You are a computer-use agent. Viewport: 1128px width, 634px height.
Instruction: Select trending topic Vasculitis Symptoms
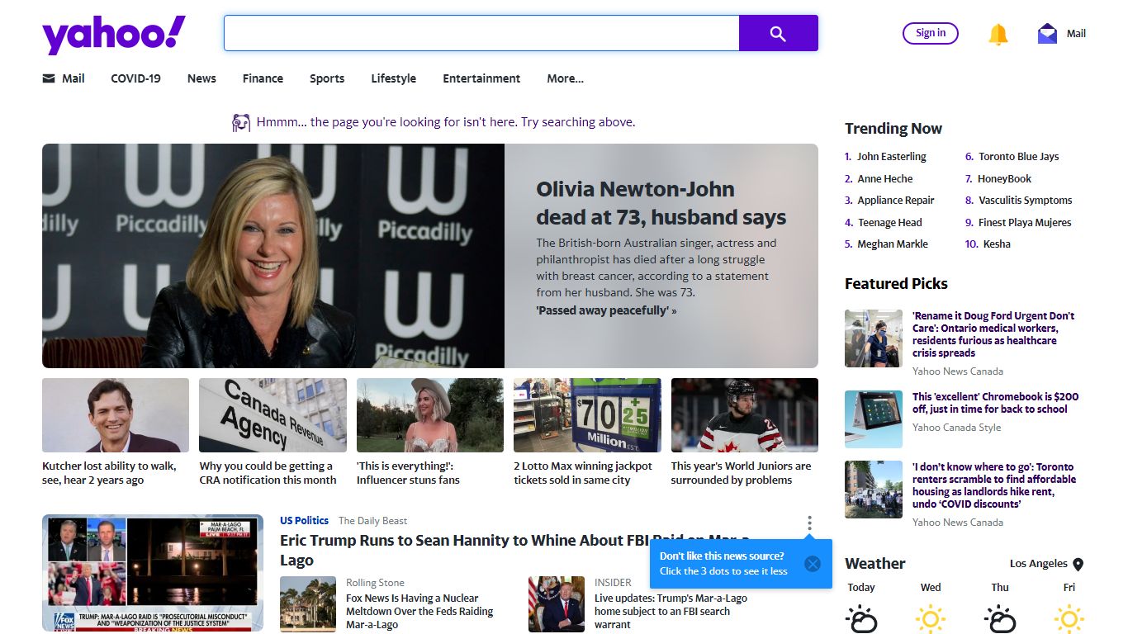point(1026,201)
